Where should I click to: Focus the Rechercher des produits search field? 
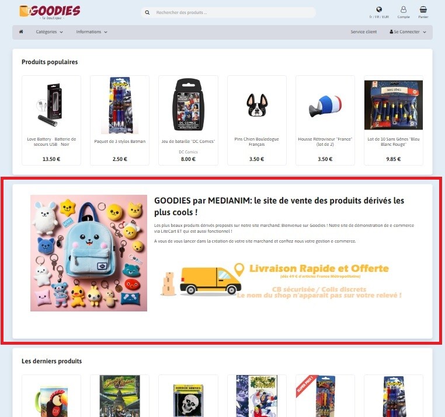pos(228,12)
